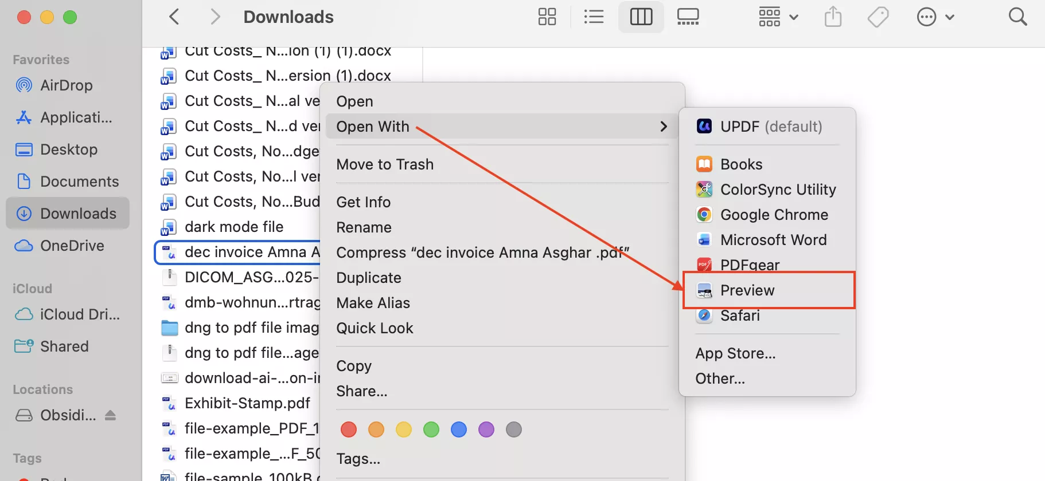The height and width of the screenshot is (481, 1045).
Task: Apply the gray tag color
Action: point(514,429)
